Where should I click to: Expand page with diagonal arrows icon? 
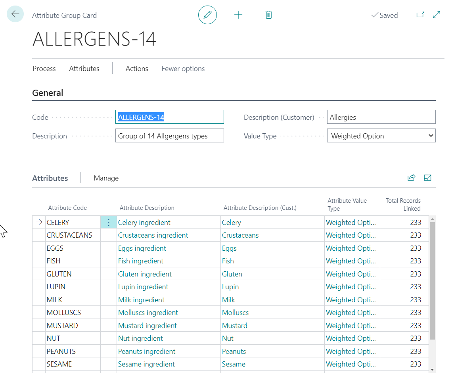[437, 15]
